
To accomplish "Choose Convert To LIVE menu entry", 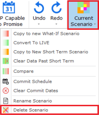I will 31,43.
